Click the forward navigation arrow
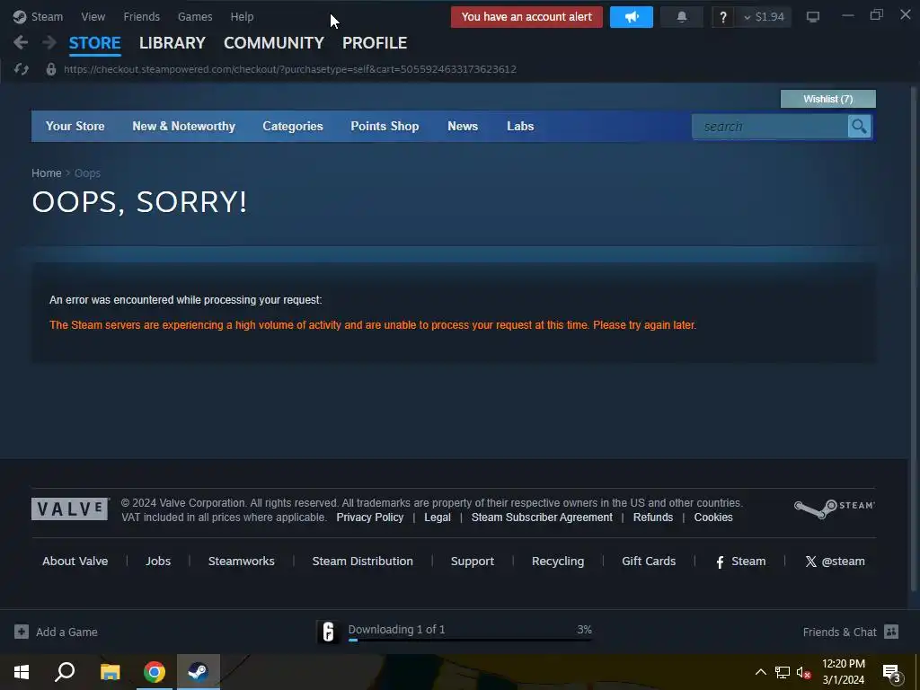 point(49,42)
